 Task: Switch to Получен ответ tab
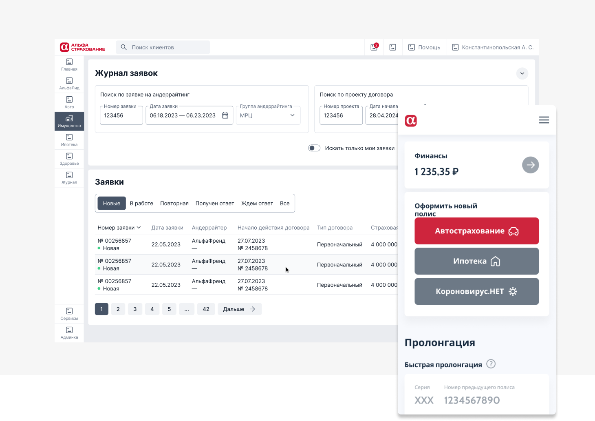(x=215, y=203)
